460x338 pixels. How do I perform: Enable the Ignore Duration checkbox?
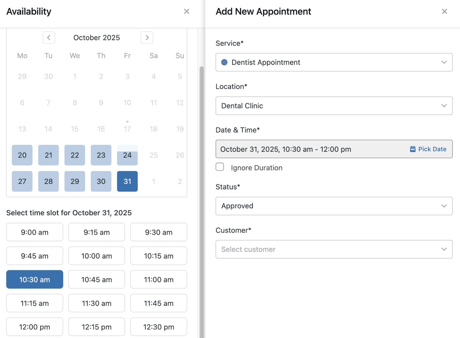(x=220, y=167)
